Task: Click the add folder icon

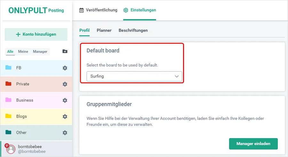Action: [x=65, y=51]
